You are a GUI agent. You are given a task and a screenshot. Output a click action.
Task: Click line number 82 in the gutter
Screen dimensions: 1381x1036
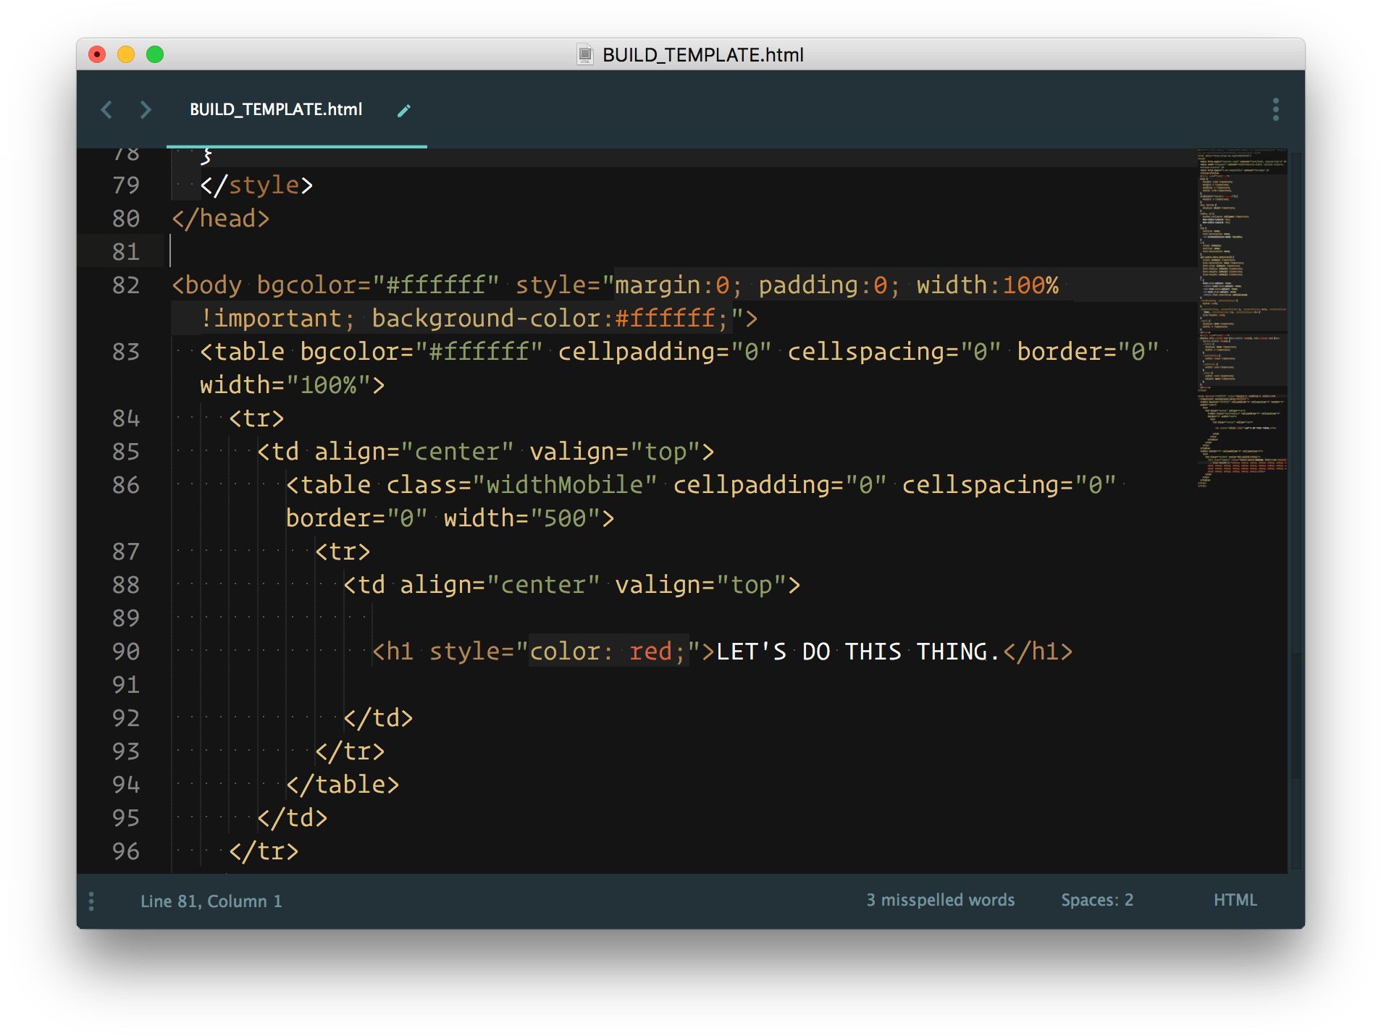coord(126,285)
